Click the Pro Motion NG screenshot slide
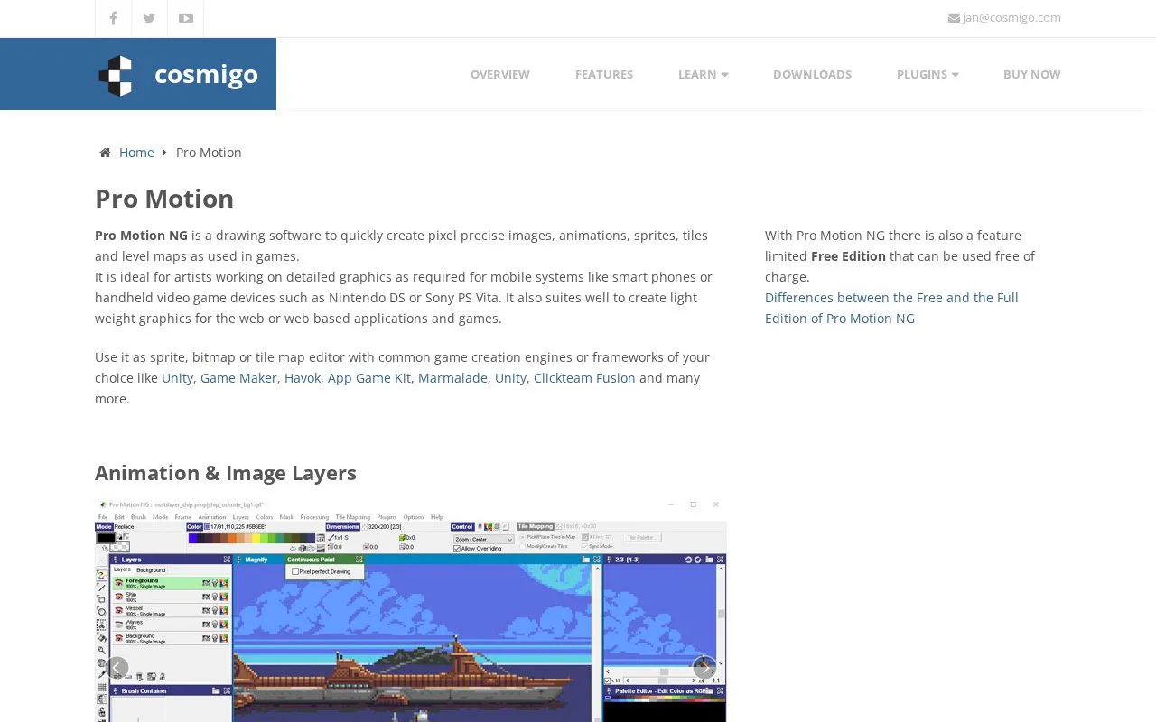This screenshot has height=722, width=1156. click(x=411, y=610)
